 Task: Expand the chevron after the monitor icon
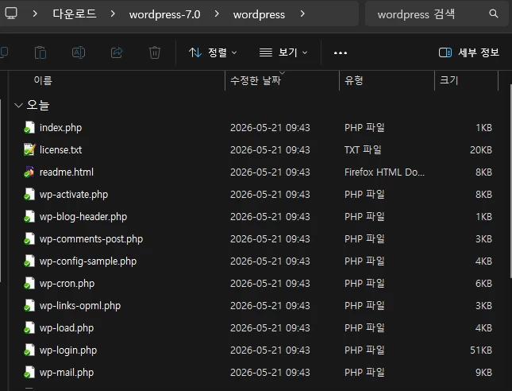[35, 14]
